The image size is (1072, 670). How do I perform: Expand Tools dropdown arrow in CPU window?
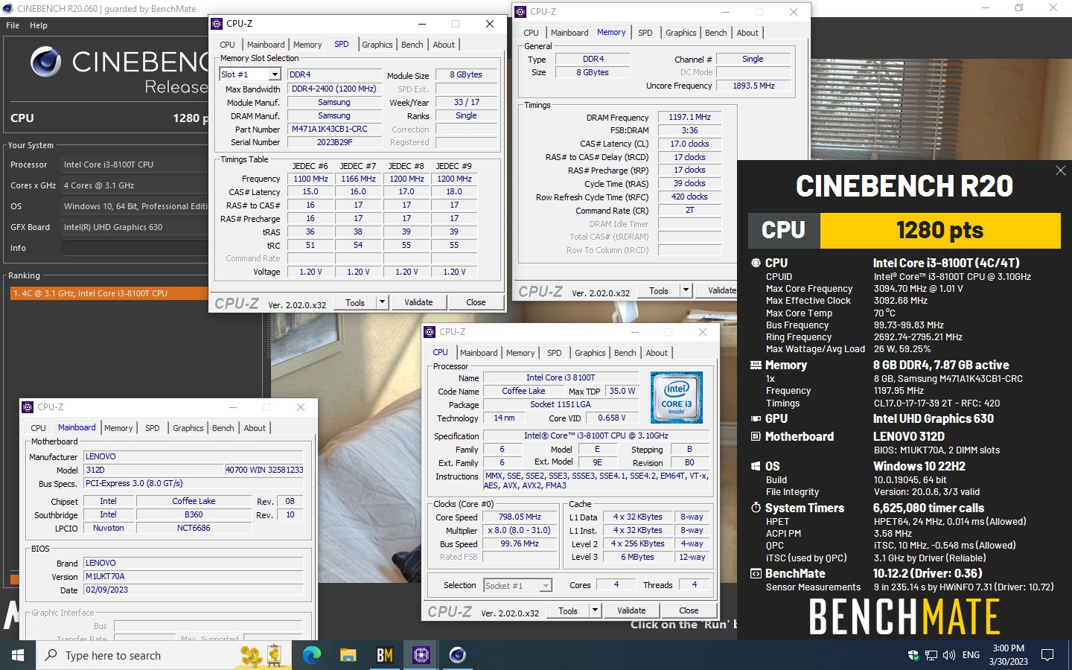596,610
